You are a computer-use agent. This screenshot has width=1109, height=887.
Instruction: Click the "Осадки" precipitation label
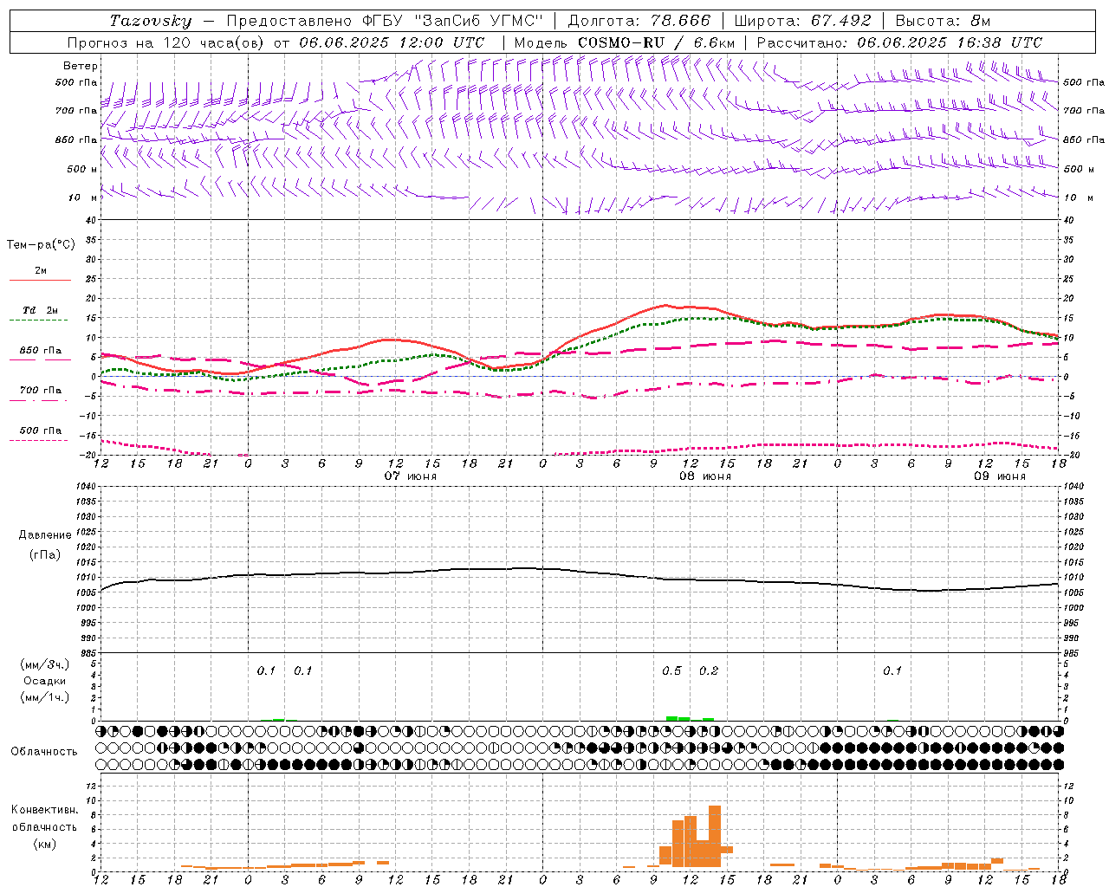tap(45, 681)
